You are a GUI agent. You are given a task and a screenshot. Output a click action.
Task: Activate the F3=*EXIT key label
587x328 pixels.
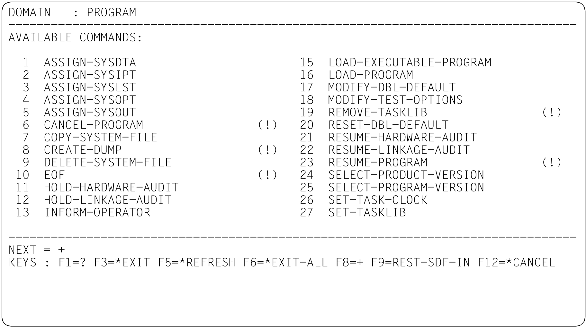(122, 262)
